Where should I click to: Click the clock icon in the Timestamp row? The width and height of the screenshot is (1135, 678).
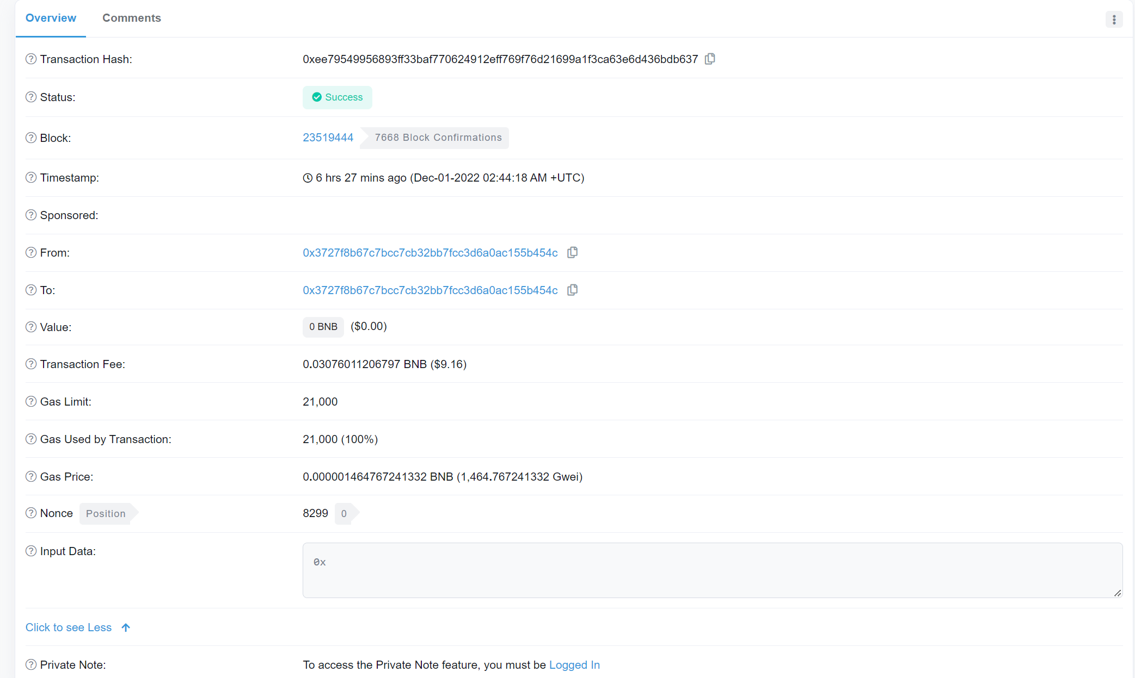pyautogui.click(x=307, y=177)
